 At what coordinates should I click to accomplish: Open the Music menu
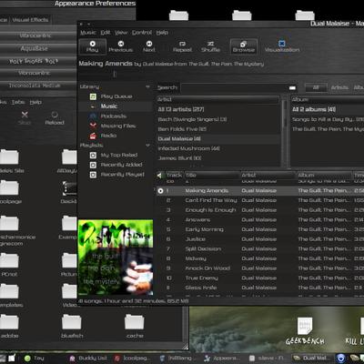coord(88,33)
